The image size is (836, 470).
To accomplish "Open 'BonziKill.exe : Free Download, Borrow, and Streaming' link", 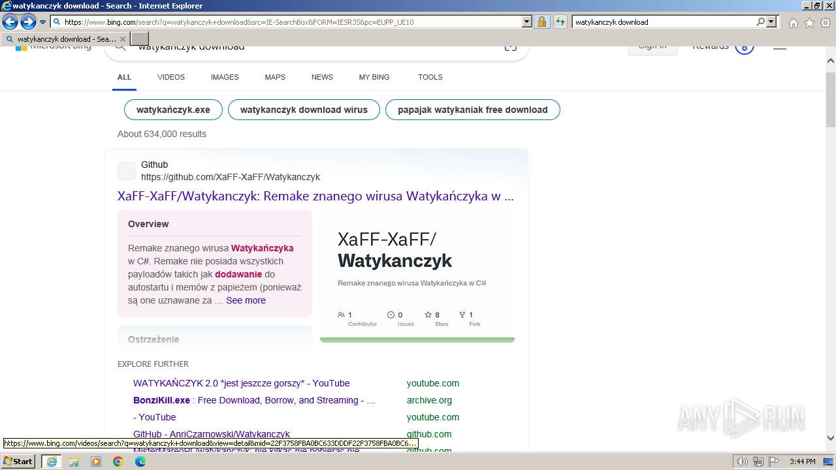I will click(x=254, y=400).
